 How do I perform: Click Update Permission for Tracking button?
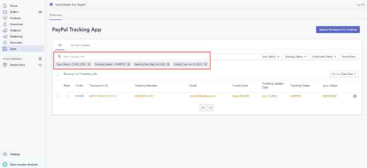click(338, 29)
